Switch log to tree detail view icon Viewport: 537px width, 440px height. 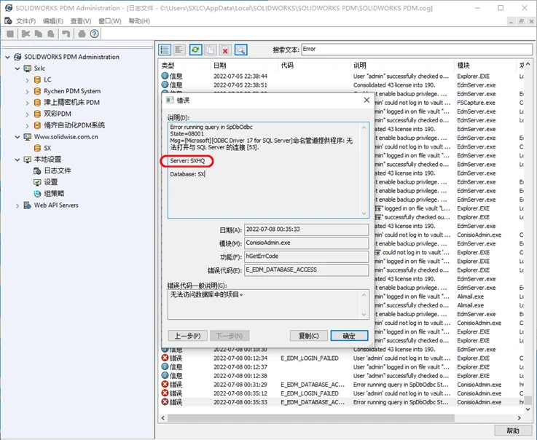click(x=179, y=50)
